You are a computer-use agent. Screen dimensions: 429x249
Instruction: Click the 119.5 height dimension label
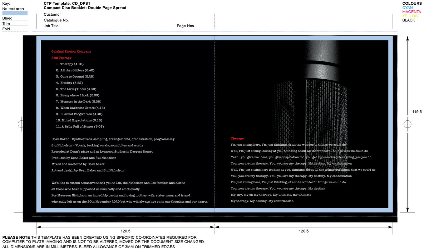pyautogui.click(x=417, y=112)
